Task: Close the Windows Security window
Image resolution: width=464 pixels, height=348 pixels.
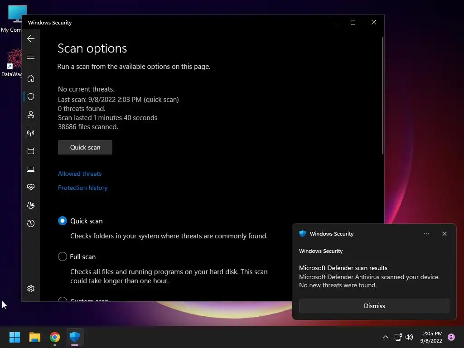Action: click(x=374, y=22)
